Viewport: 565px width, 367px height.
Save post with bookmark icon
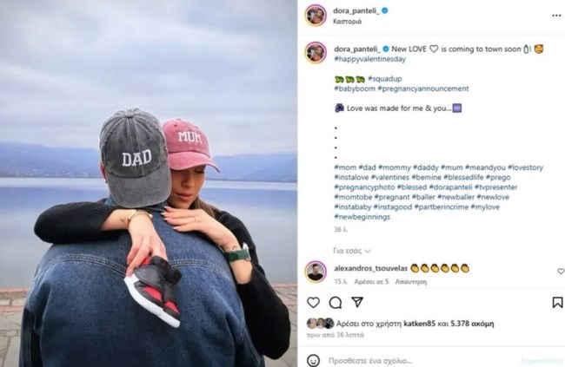pos(557,302)
